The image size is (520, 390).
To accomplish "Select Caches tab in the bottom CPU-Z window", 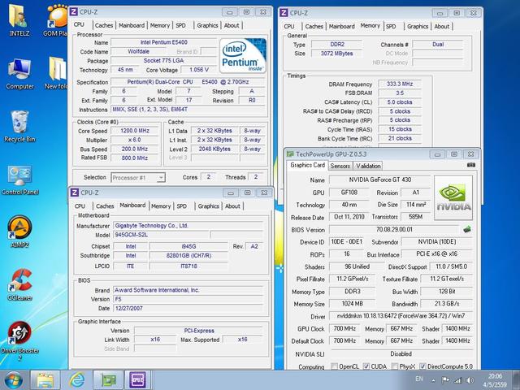I will coord(105,206).
